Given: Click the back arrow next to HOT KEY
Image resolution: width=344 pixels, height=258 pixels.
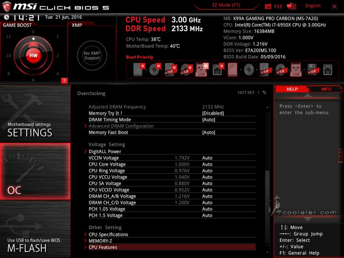Looking at the screenshot, I should [264, 93].
